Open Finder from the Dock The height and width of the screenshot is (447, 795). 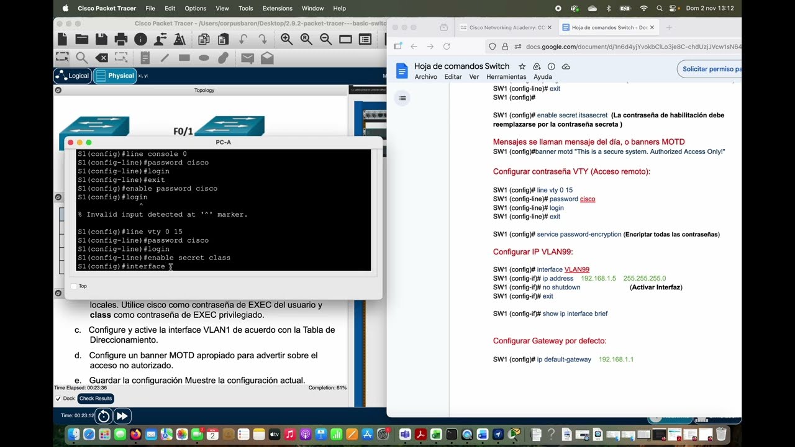click(x=73, y=435)
